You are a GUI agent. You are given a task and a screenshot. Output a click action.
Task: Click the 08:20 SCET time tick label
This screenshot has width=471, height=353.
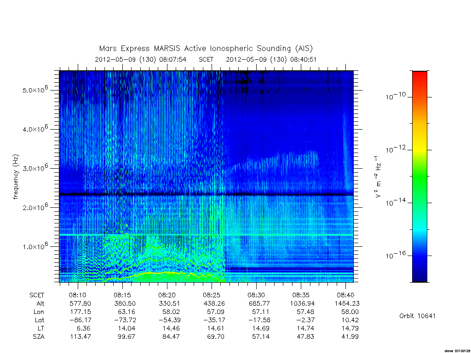click(167, 295)
